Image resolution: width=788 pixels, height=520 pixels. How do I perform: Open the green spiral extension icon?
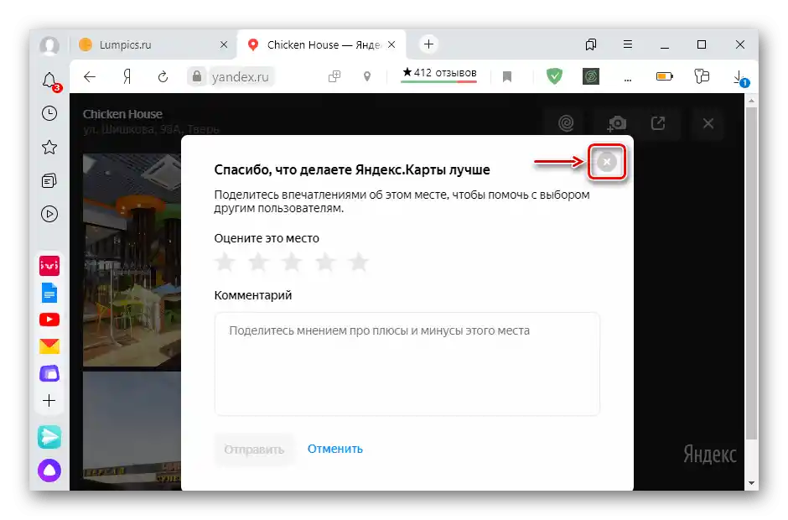tap(590, 76)
